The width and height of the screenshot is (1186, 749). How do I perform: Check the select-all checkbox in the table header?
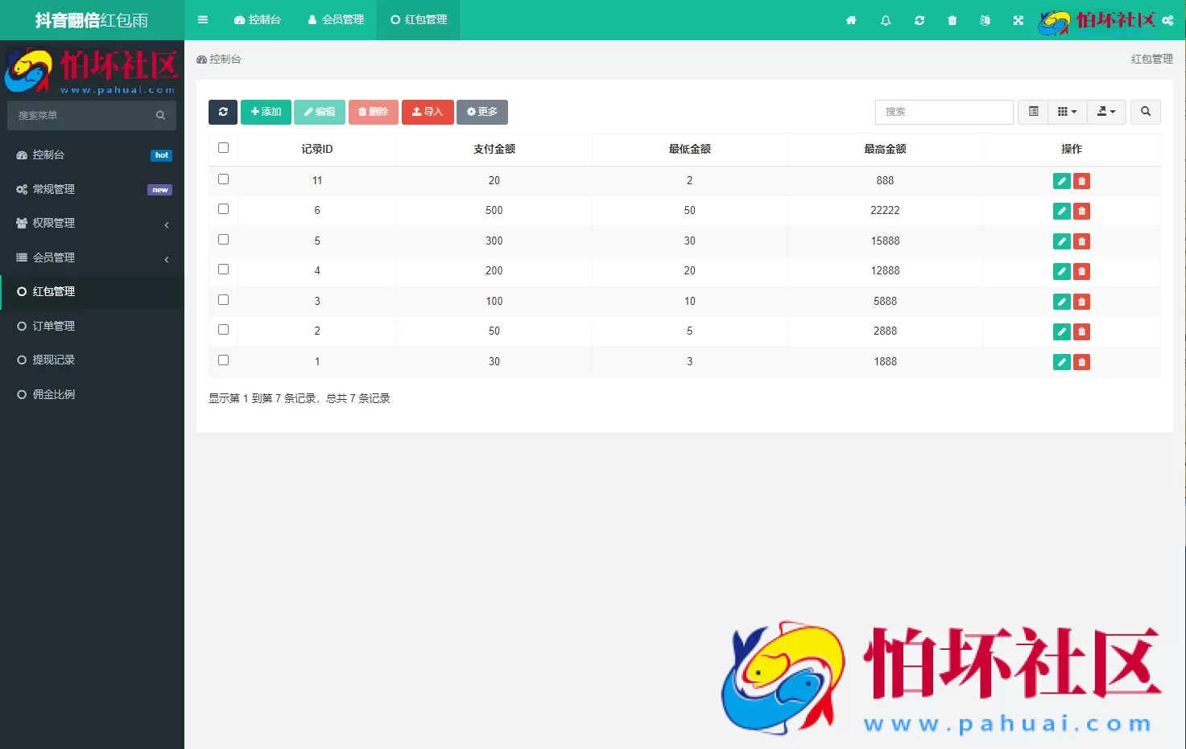click(x=223, y=147)
